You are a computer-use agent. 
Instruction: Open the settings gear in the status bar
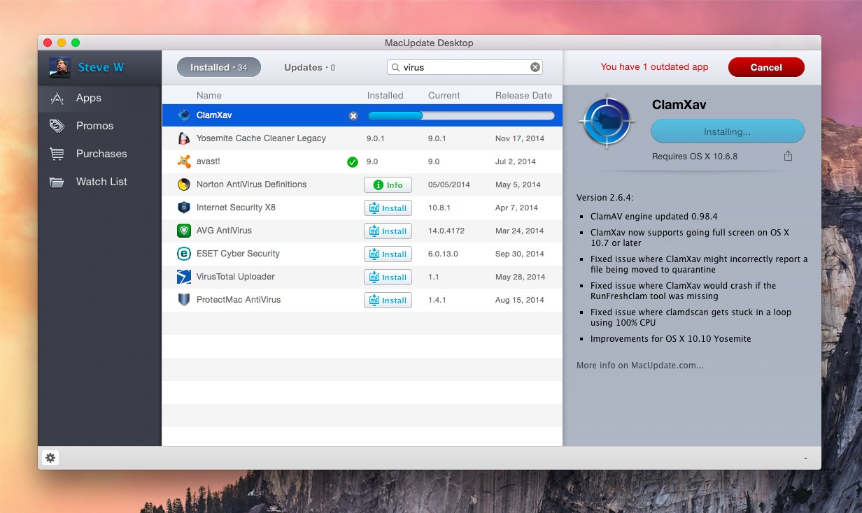pyautogui.click(x=50, y=458)
